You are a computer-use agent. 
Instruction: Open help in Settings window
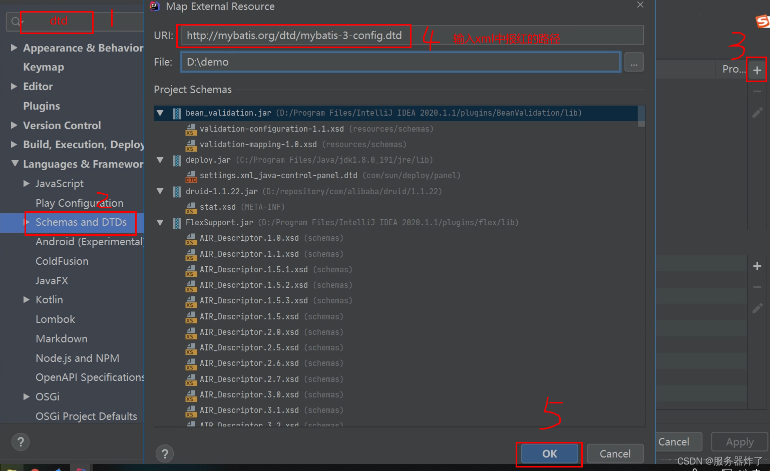tap(21, 442)
